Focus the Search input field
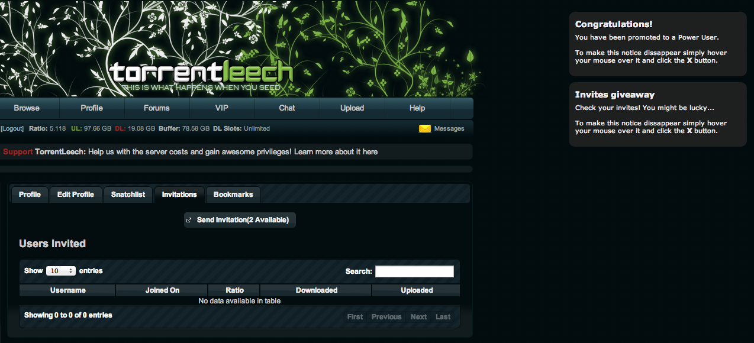Viewport: 754px width, 343px height. pos(414,271)
